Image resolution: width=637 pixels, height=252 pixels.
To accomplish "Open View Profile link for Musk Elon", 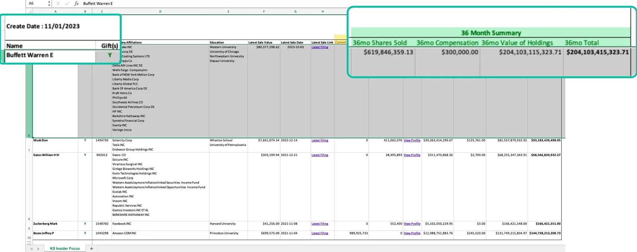I will tap(412, 141).
